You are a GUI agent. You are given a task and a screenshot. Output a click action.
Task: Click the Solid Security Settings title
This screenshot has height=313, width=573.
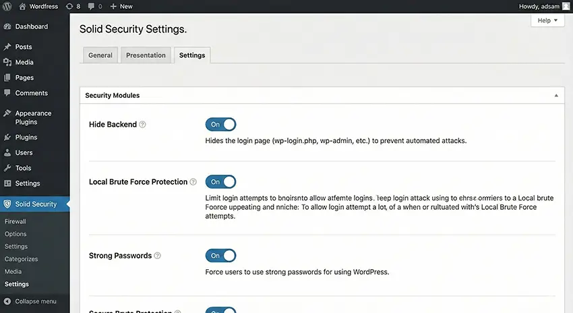(133, 29)
